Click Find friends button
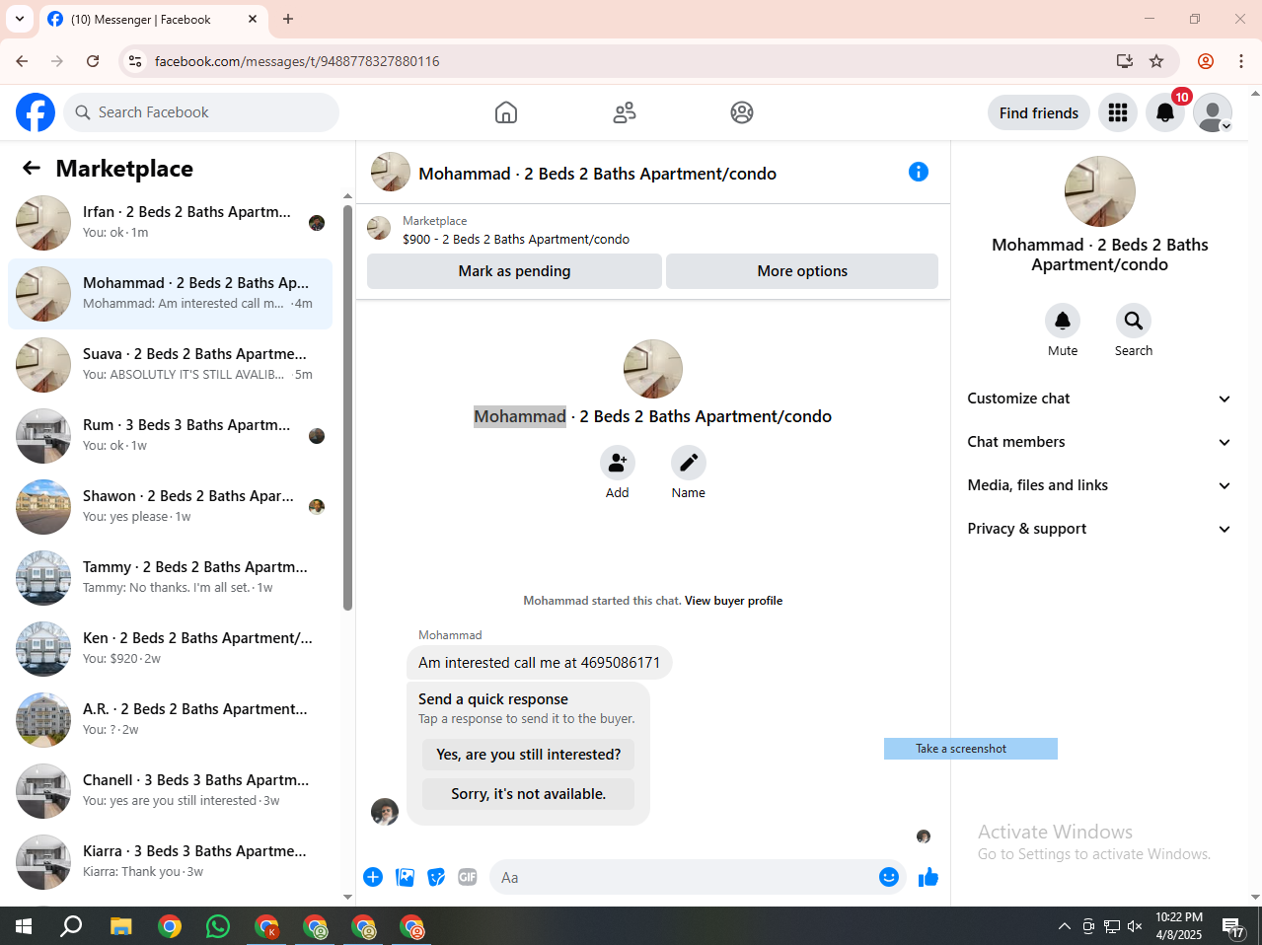Viewport: 1262px width, 945px height. [1039, 112]
